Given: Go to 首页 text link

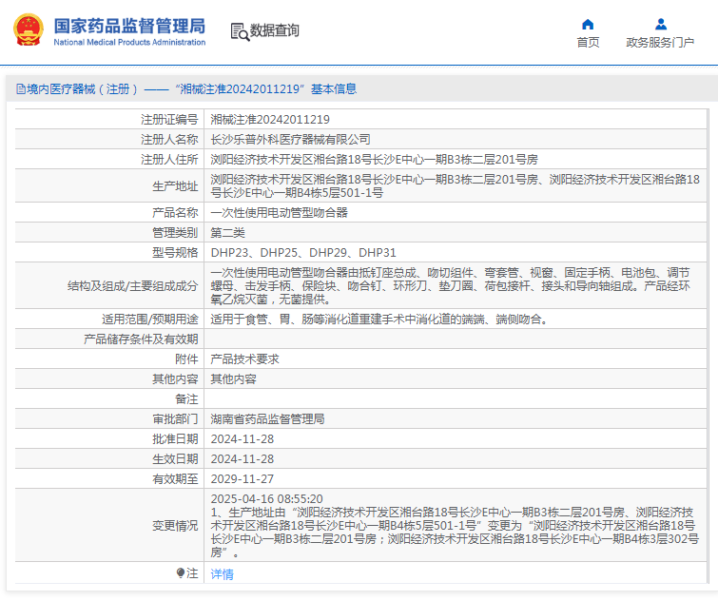Looking at the screenshot, I should pyautogui.click(x=588, y=43).
